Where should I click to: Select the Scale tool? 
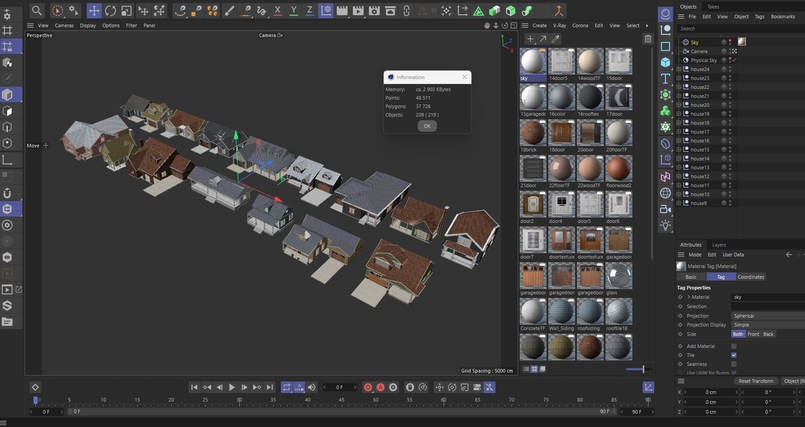[127, 10]
